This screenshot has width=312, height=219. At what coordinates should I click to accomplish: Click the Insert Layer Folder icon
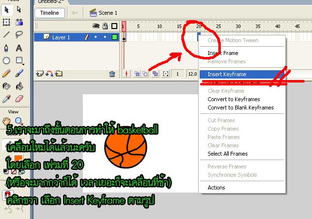click(59, 74)
